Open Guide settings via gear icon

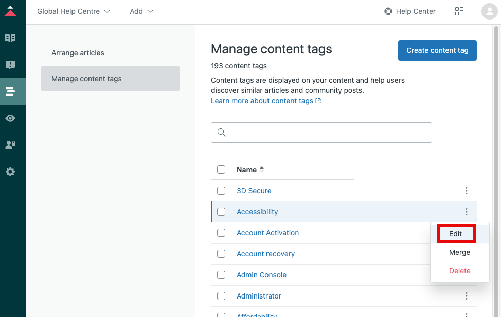click(10, 172)
